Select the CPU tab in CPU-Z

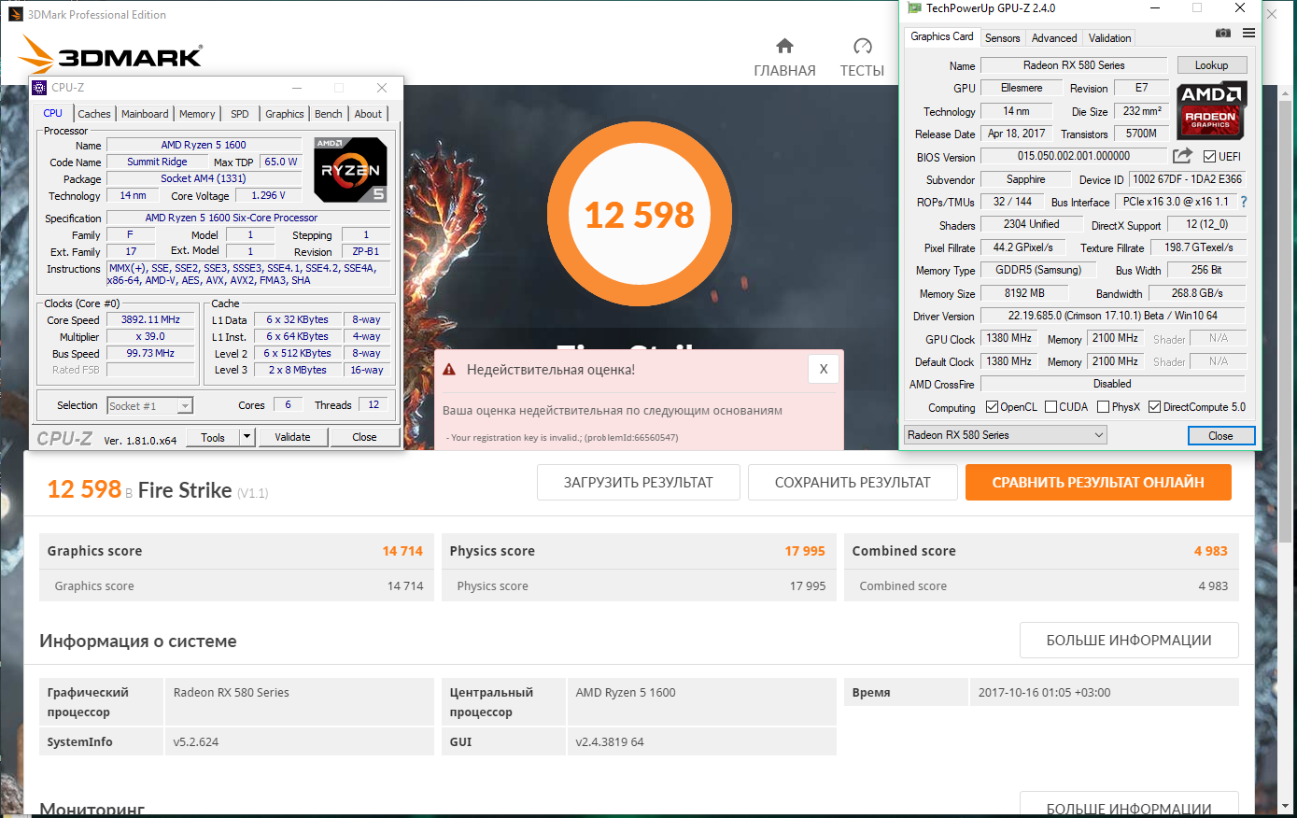click(x=53, y=113)
